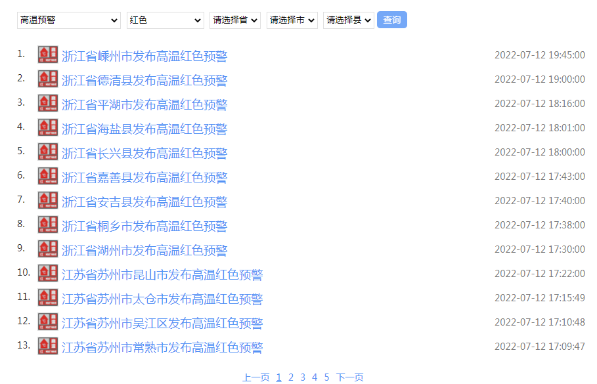Open the 红色 alert level dropdown
This screenshot has width=597, height=384.
[166, 20]
